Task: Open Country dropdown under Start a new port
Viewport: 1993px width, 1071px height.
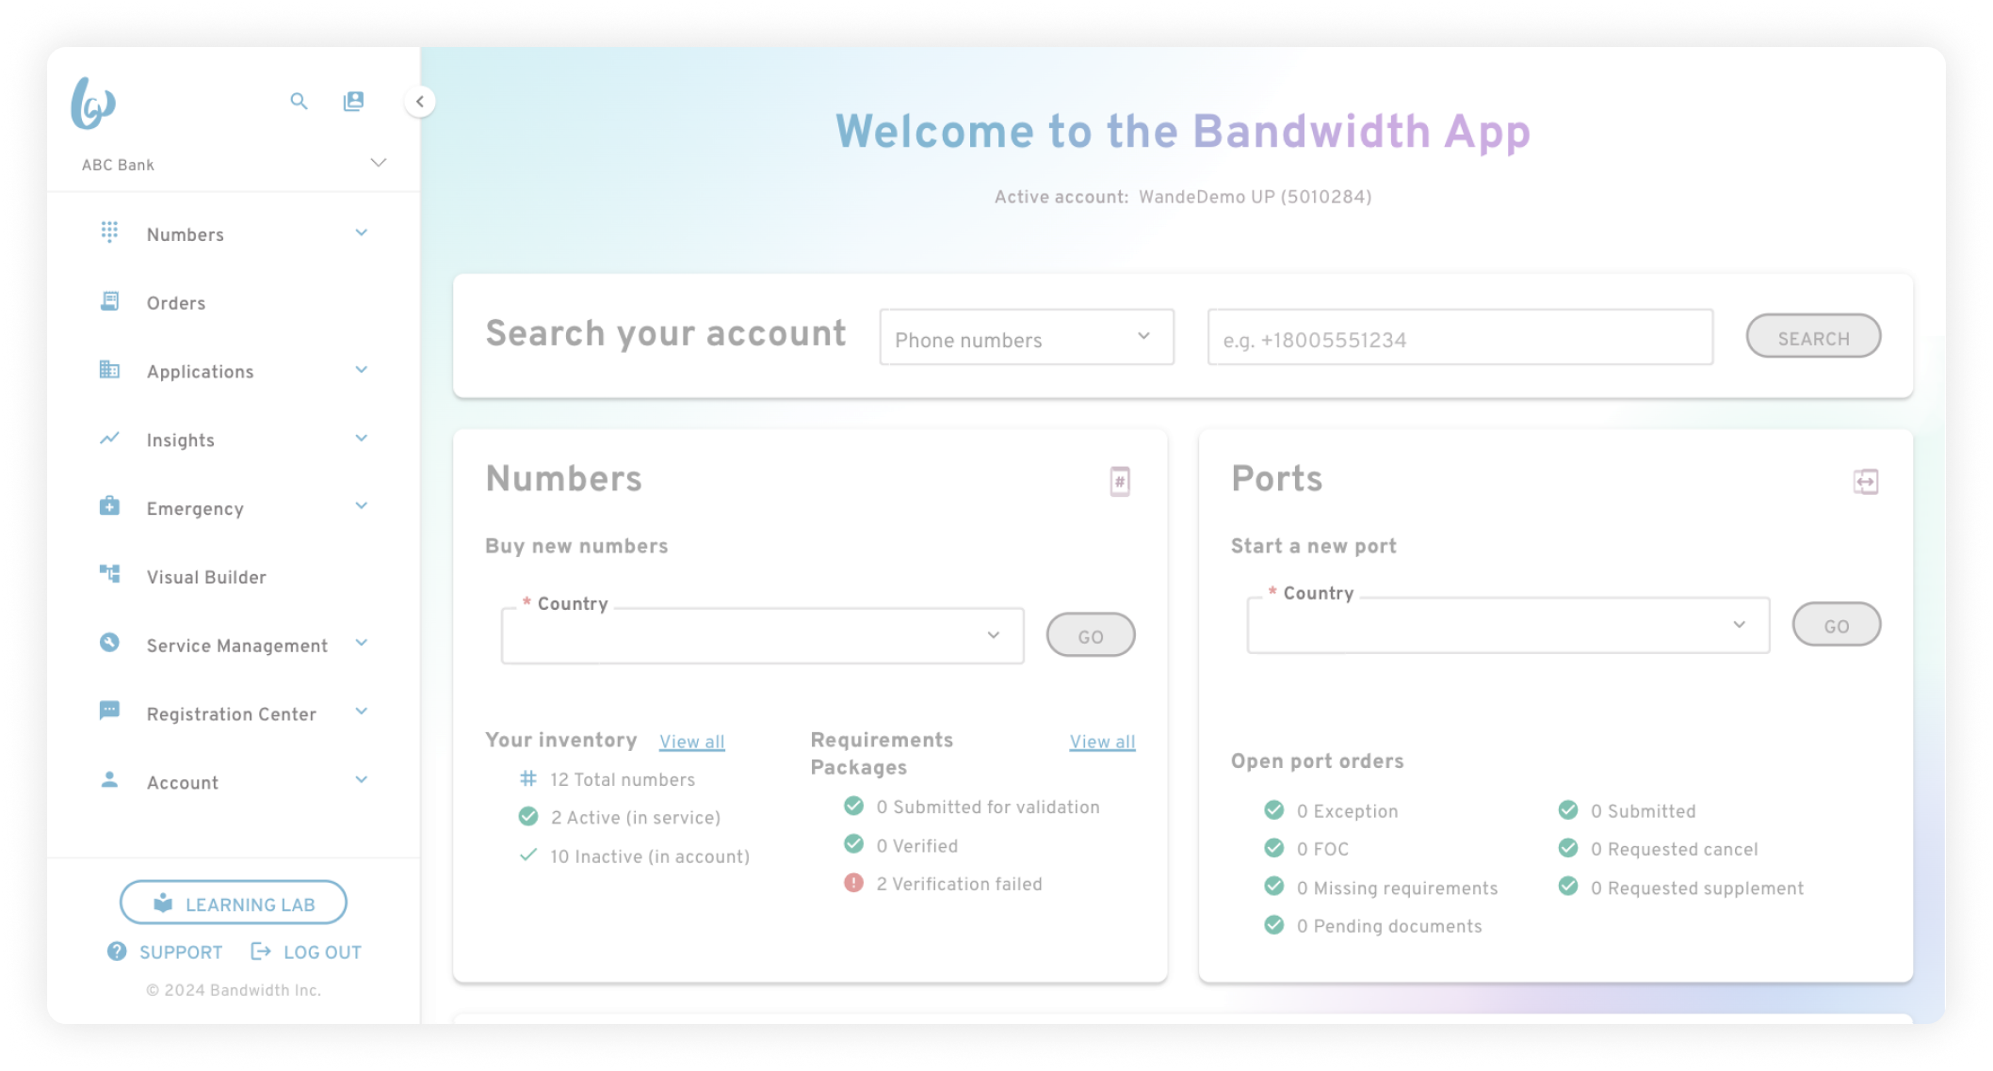Action: coord(1509,625)
